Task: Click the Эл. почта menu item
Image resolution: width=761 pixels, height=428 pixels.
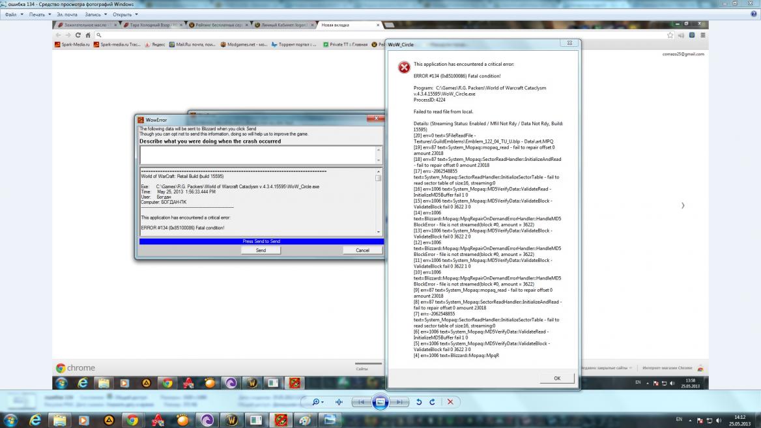Action: coord(66,14)
